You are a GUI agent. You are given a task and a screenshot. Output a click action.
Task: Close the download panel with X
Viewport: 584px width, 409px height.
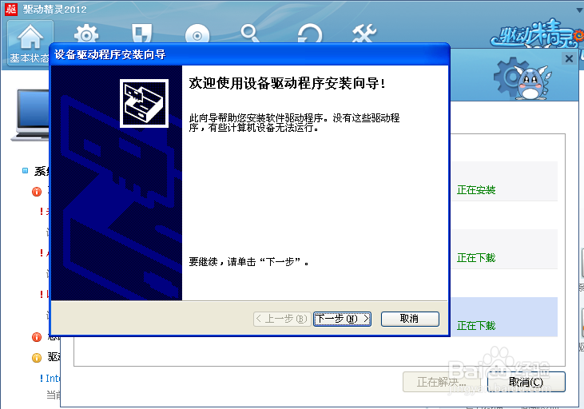[x=569, y=58]
